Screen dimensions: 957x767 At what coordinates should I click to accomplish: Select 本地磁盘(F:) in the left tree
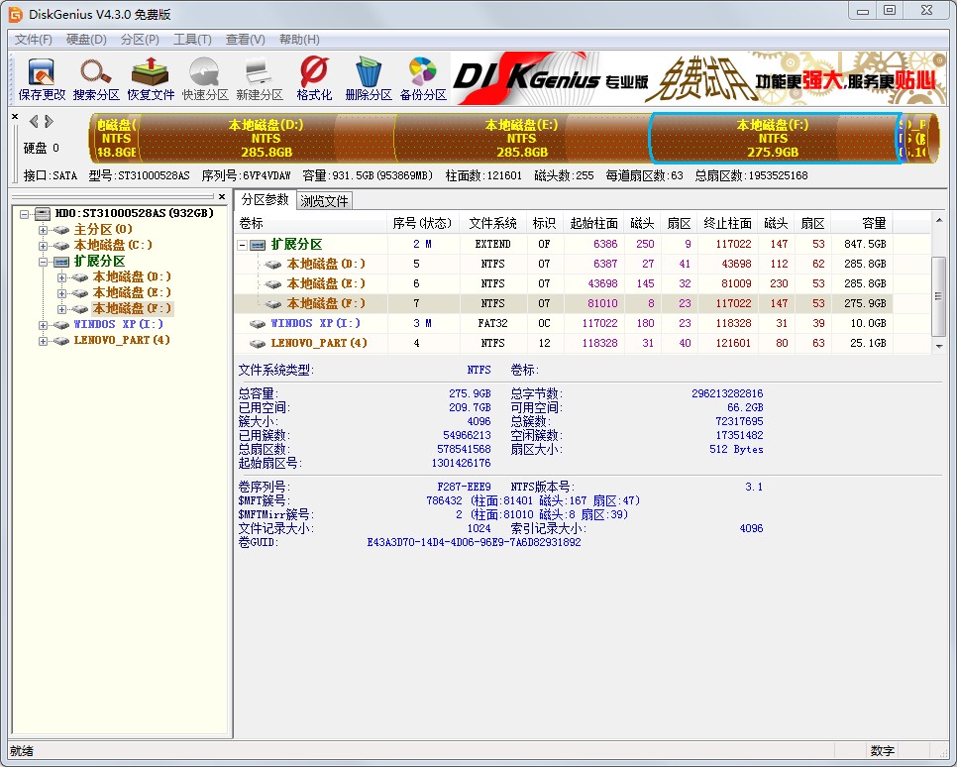(132, 309)
